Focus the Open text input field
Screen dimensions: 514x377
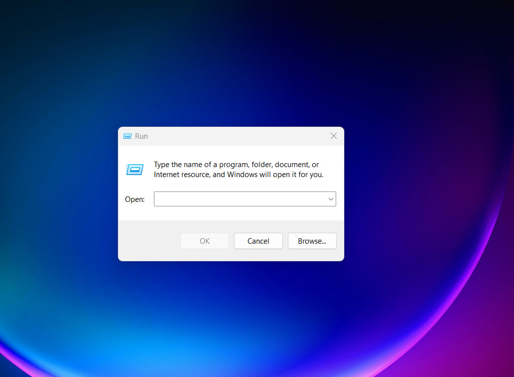[245, 199]
